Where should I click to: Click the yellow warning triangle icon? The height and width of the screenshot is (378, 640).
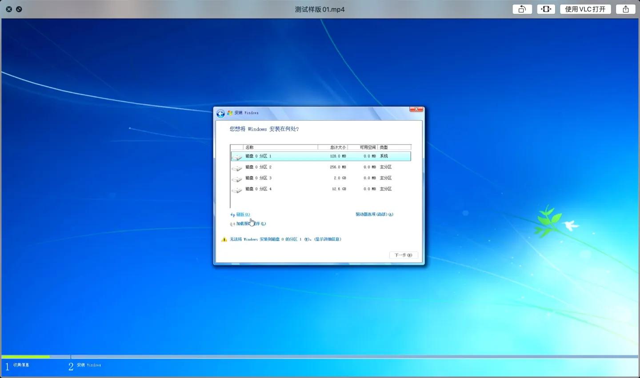pos(224,239)
